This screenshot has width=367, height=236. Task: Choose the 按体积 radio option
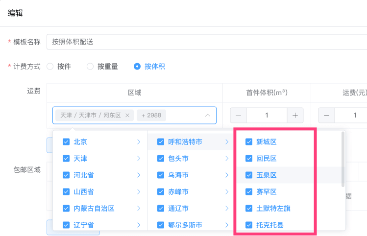click(137, 67)
